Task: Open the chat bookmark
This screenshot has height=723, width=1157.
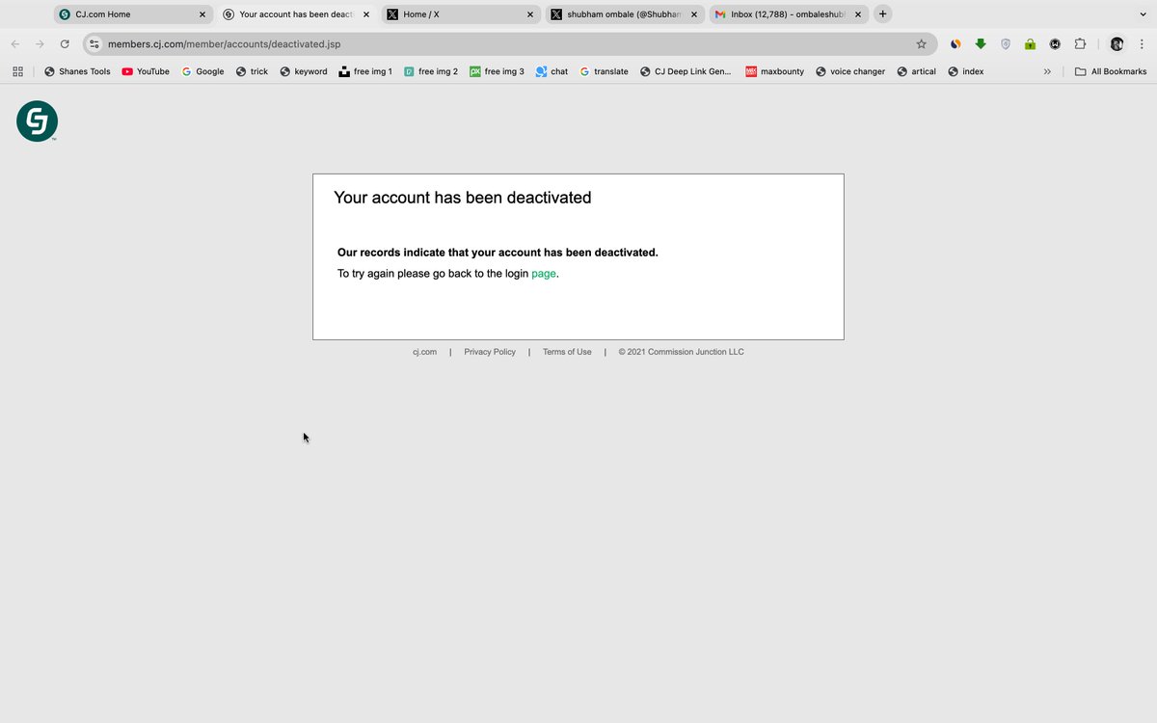Action: click(x=552, y=71)
